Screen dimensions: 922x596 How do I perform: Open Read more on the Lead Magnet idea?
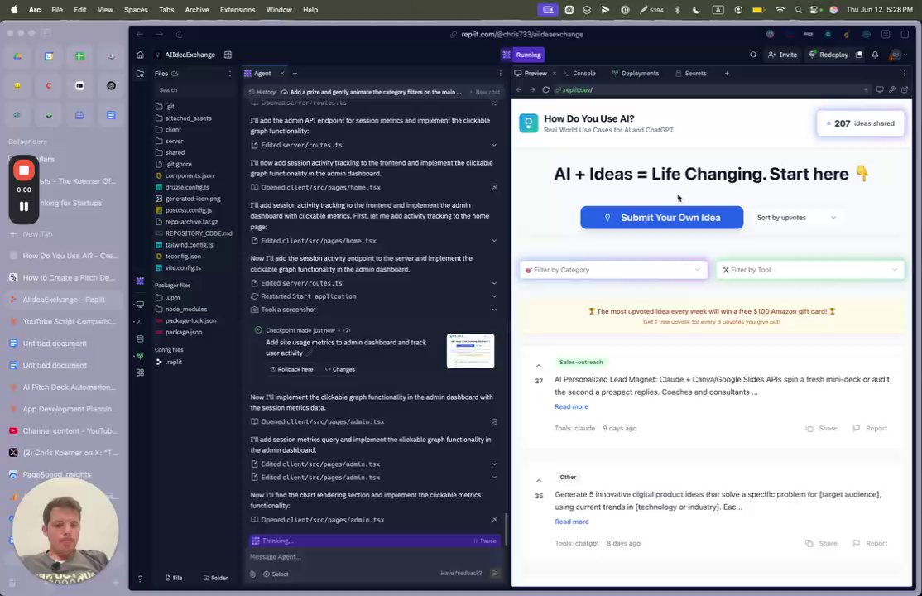tap(571, 406)
